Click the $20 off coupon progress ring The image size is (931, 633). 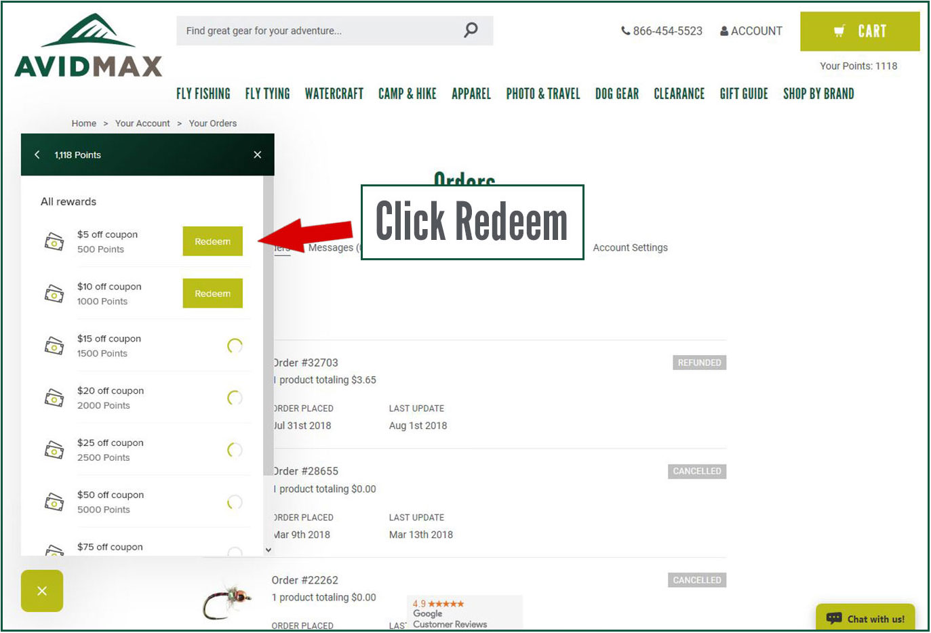[235, 398]
